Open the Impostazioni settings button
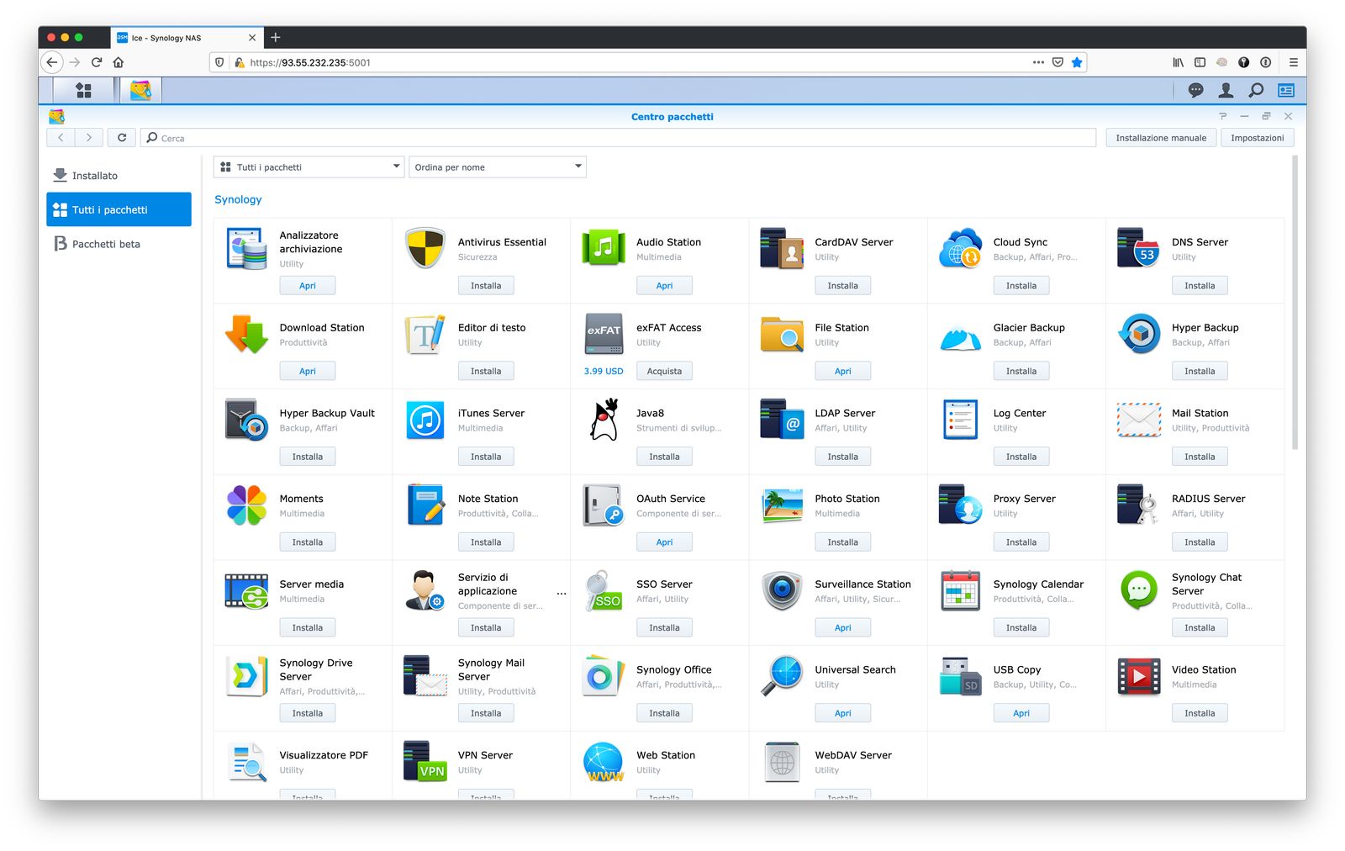This screenshot has width=1345, height=851. (1258, 138)
